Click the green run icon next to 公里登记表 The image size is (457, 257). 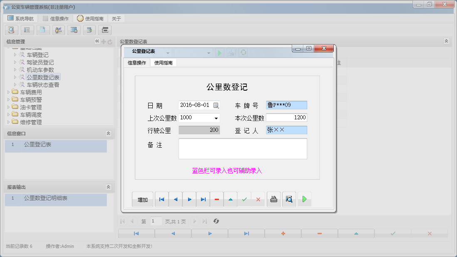(219, 52)
